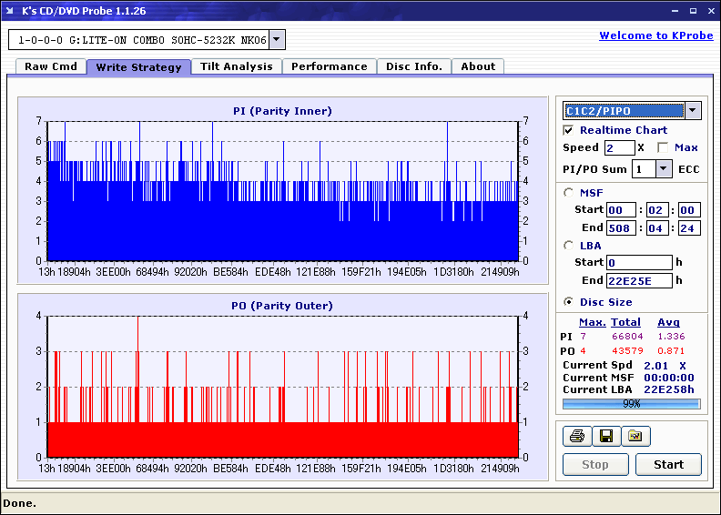Viewport: 721px width, 515px height.
Task: Click the app icon in title bar
Action: [x=11, y=11]
